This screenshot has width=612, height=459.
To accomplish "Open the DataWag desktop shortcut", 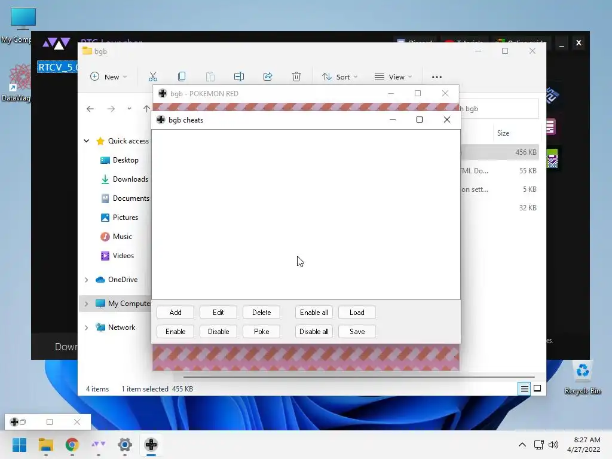I will click(16, 82).
